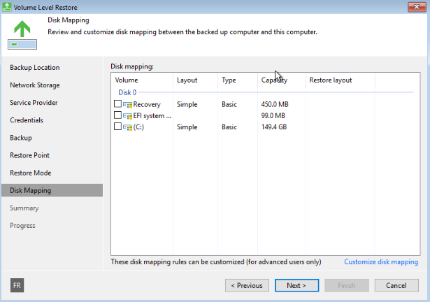Click the 99.0 MB capacity value
This screenshot has height=302, width=430.
pyautogui.click(x=273, y=116)
